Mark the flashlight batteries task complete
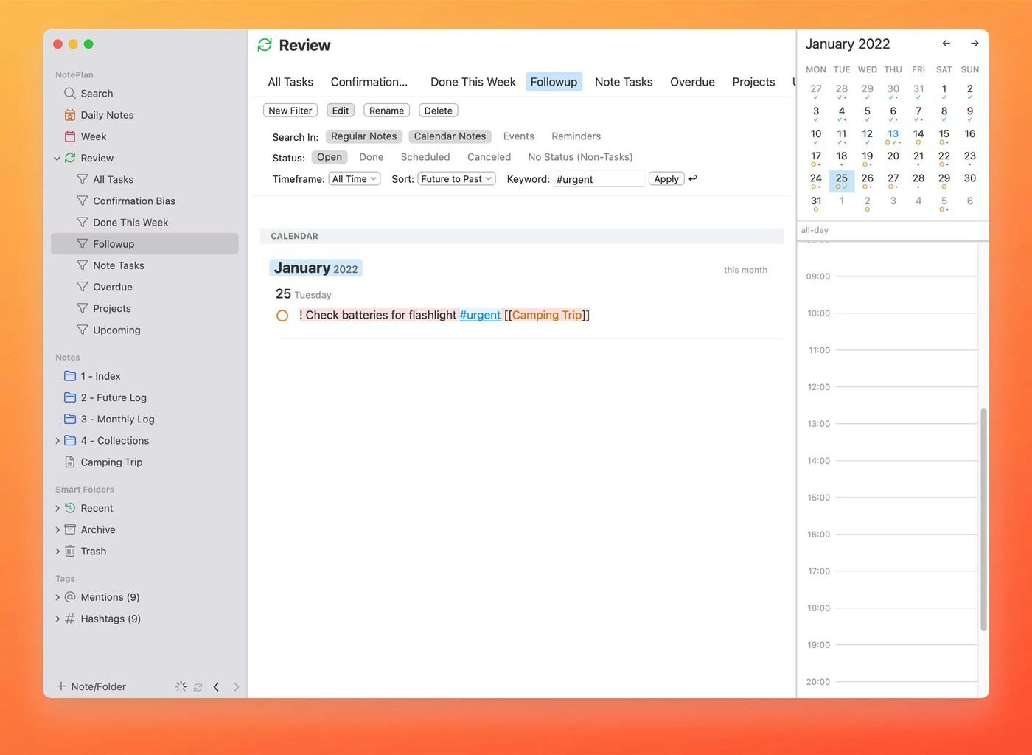Screen dimensions: 1032x755 282,316
